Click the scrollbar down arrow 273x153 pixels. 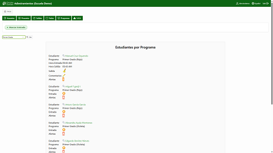tap(272, 152)
